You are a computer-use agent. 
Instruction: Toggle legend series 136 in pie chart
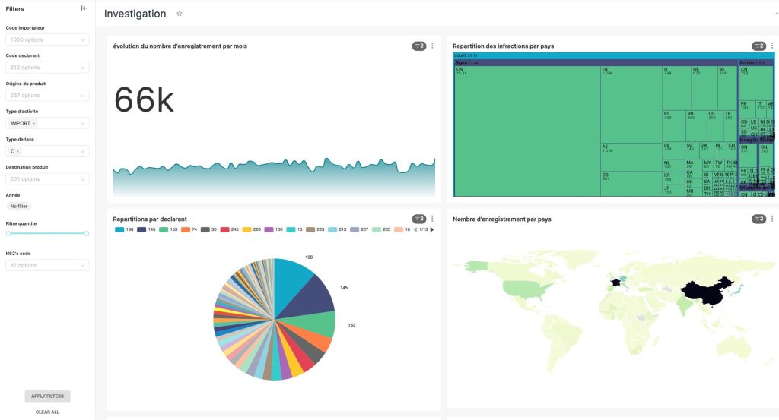[124, 229]
